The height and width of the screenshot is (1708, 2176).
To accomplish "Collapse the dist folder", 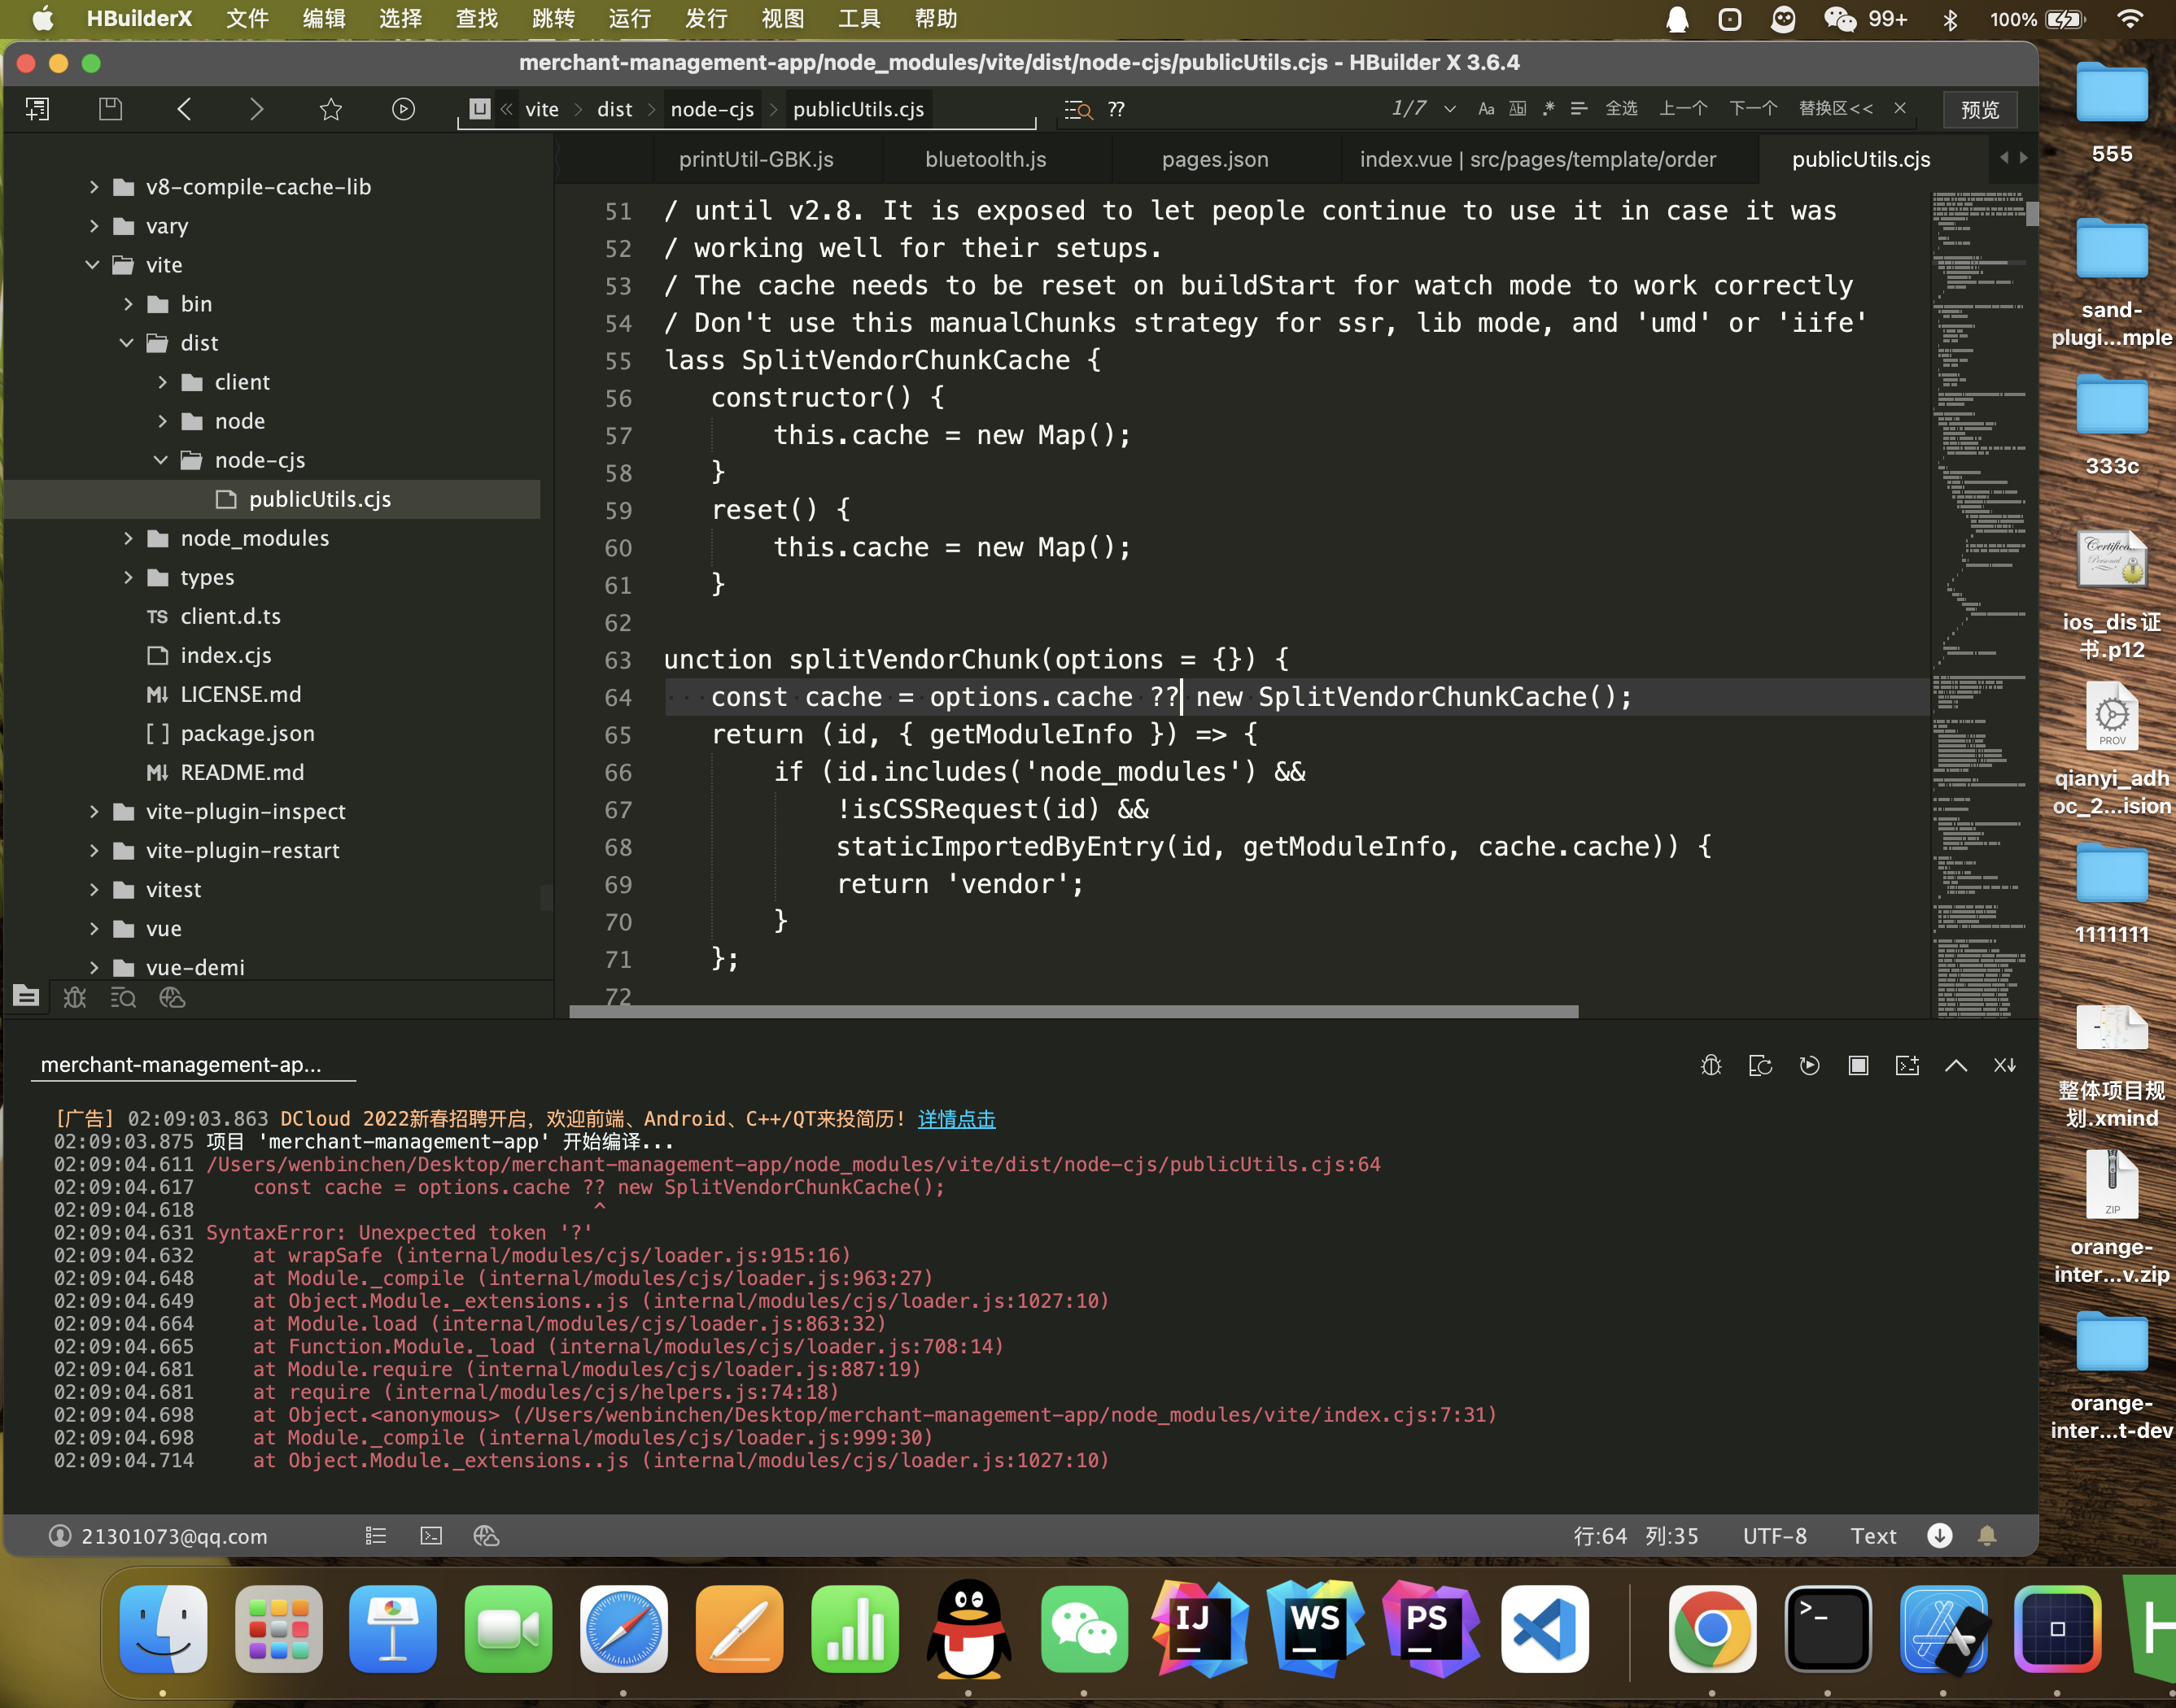I will pyautogui.click(x=127, y=343).
